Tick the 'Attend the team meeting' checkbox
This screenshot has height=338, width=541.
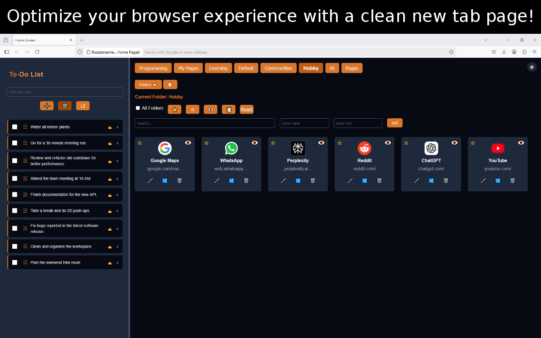15,178
